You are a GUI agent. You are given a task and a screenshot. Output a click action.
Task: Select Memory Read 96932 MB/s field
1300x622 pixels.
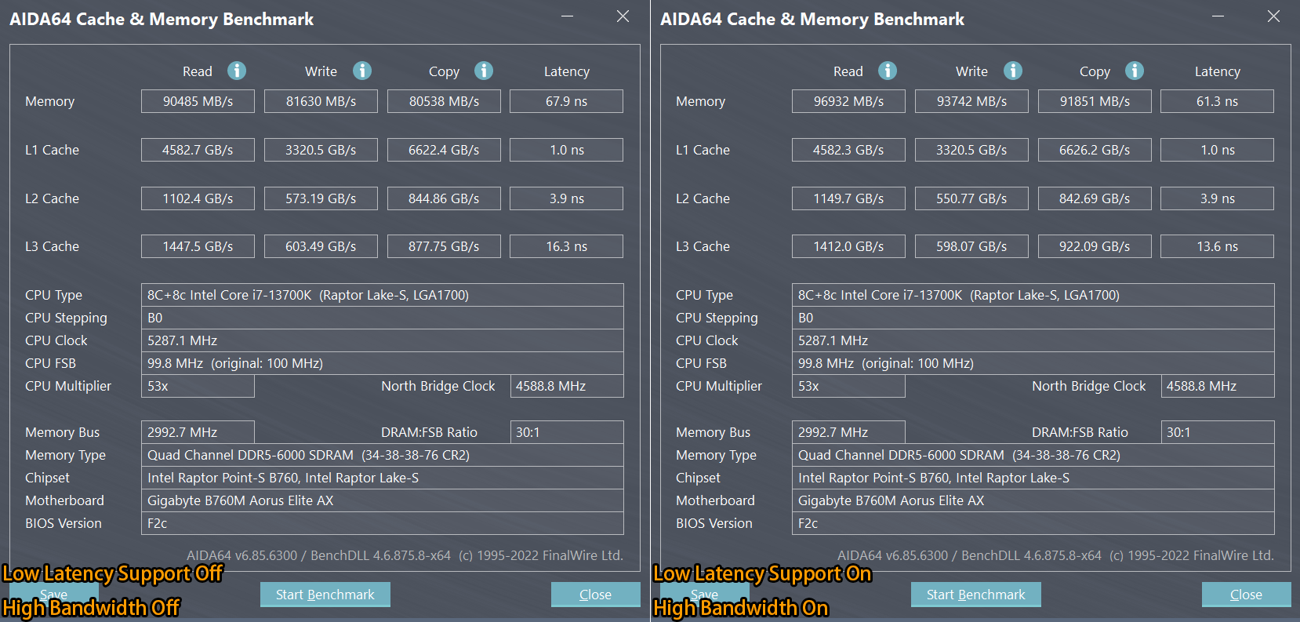pos(848,101)
